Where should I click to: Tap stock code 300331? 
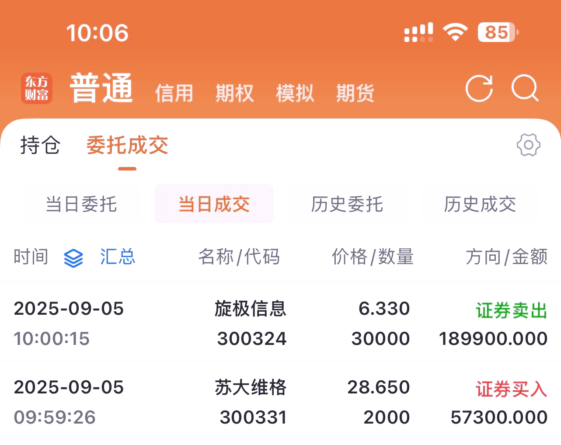click(253, 417)
